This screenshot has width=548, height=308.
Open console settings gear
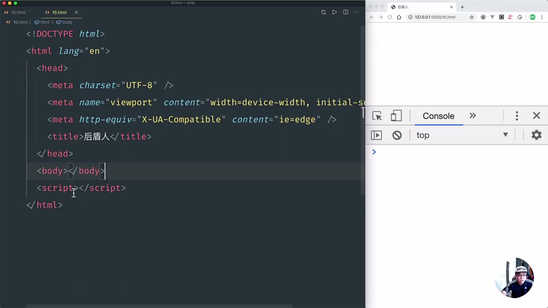tap(536, 135)
